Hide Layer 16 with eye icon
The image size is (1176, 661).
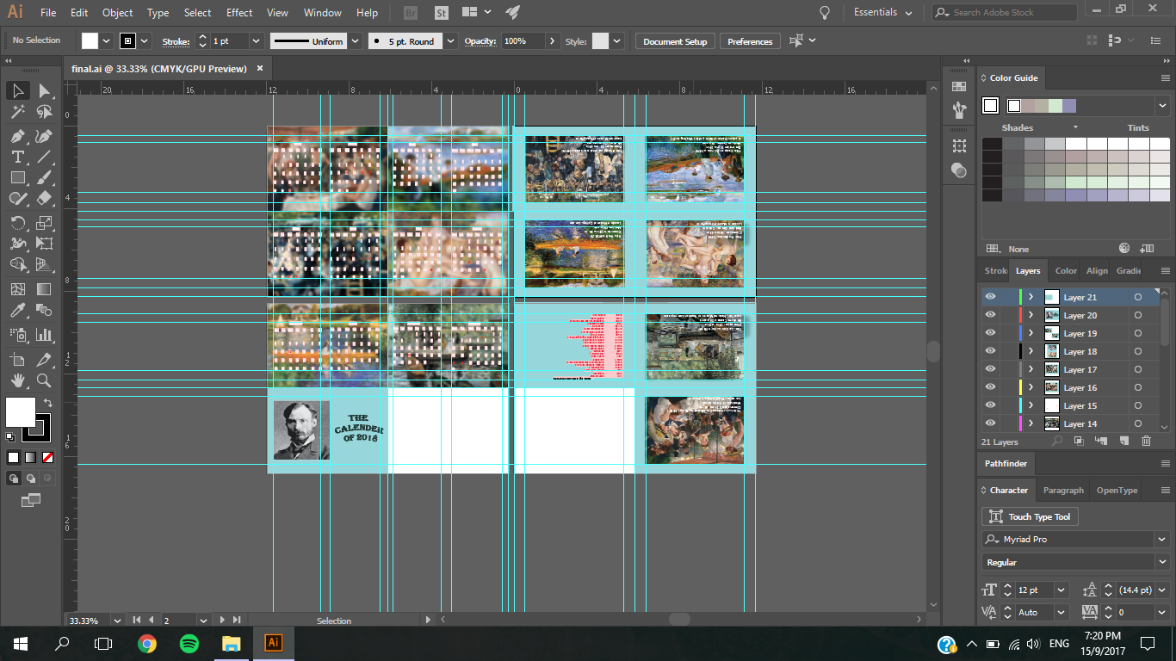990,387
